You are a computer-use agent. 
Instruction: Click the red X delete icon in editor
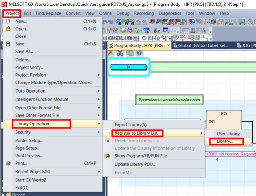111,53
